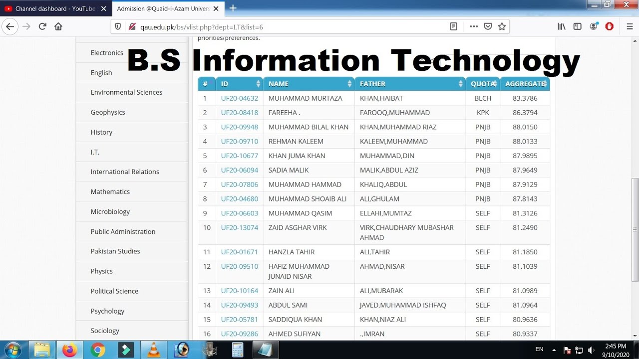Open applicant link UF20-10677

(240, 156)
